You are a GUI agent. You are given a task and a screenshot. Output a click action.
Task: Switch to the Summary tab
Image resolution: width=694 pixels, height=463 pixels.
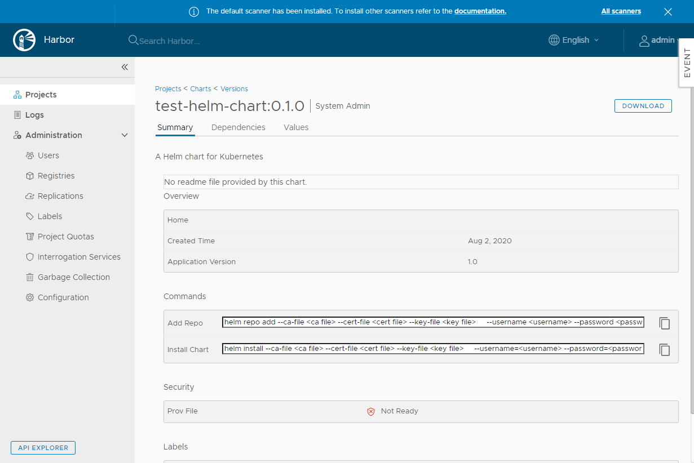[175, 127]
